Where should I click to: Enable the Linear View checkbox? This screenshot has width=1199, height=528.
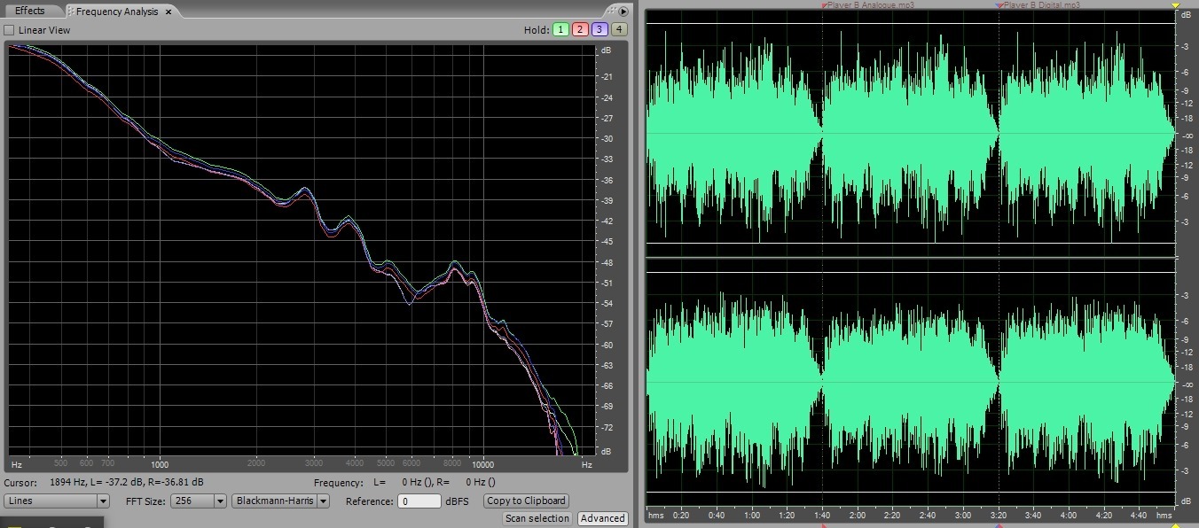9,30
